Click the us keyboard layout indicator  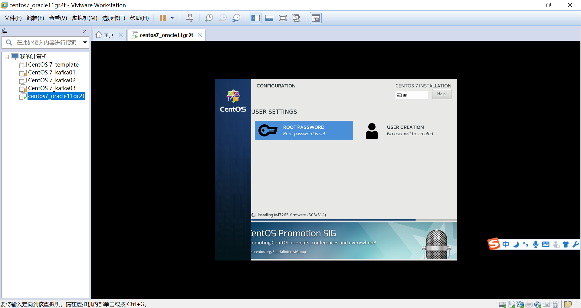tap(412, 95)
